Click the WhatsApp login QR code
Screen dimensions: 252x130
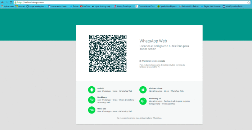(108, 53)
